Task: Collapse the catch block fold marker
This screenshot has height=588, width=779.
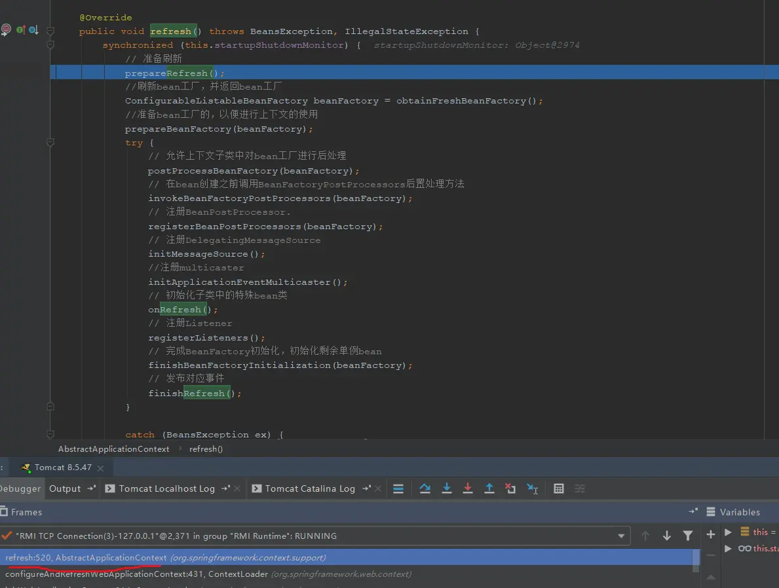Action: (50, 434)
